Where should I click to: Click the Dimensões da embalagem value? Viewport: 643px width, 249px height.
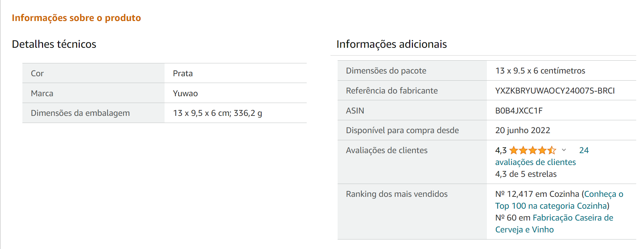click(218, 113)
